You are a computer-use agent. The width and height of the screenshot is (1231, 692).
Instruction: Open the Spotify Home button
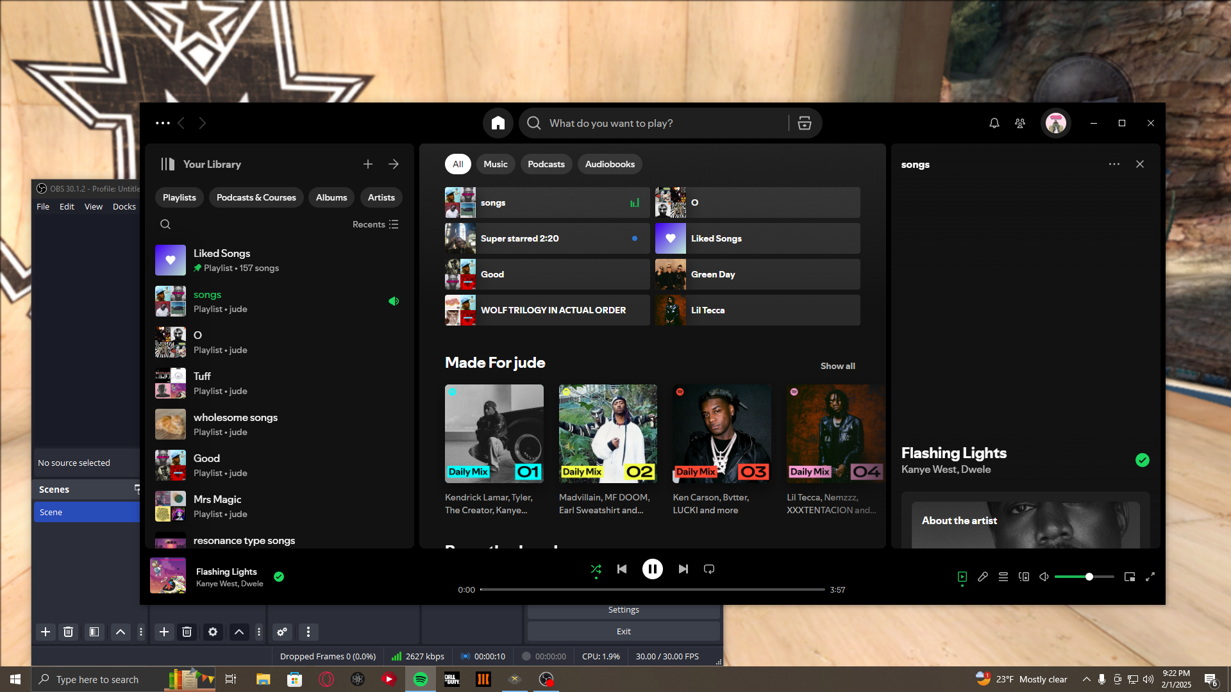click(498, 123)
